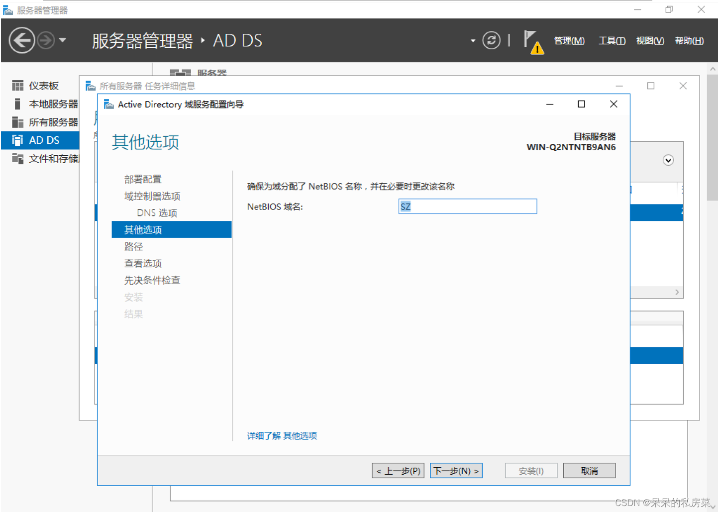Minimize the Active Directory wizard window
Screen dimensions: 718x512
(550, 104)
